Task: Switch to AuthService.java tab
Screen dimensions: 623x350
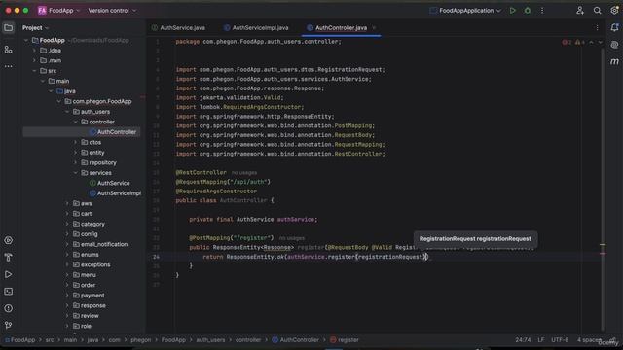Action: click(178, 28)
